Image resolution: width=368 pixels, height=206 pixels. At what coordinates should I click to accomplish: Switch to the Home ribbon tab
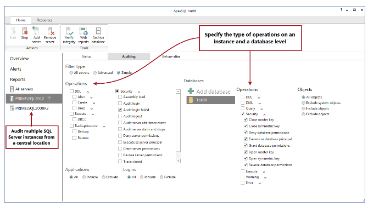click(x=21, y=20)
